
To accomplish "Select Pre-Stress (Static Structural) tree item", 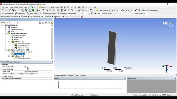I will pyautogui.click(x=23, y=52).
